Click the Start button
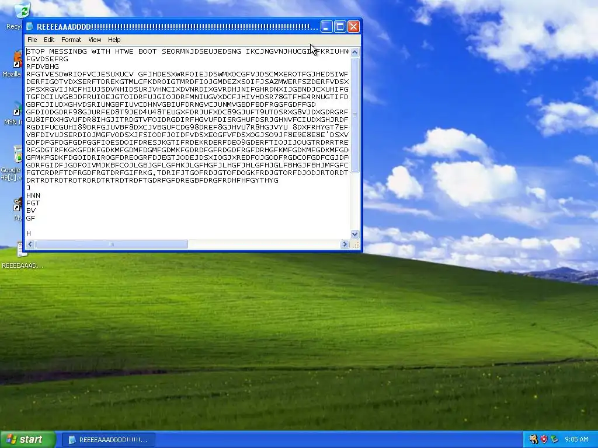598x448 pixels. [27, 439]
